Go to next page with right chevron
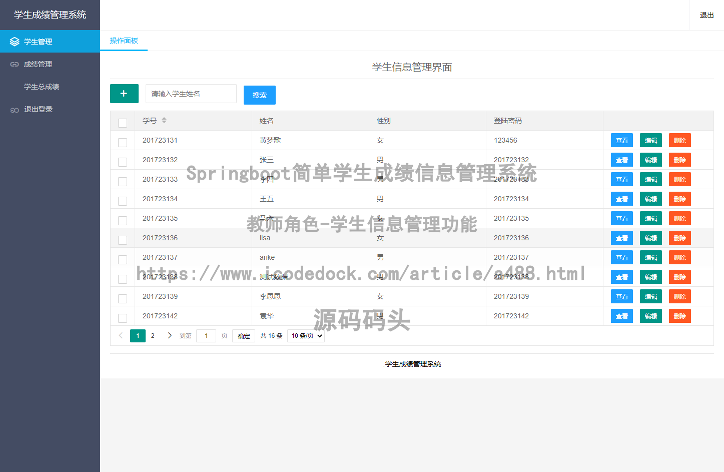The width and height of the screenshot is (724, 472). (x=170, y=336)
